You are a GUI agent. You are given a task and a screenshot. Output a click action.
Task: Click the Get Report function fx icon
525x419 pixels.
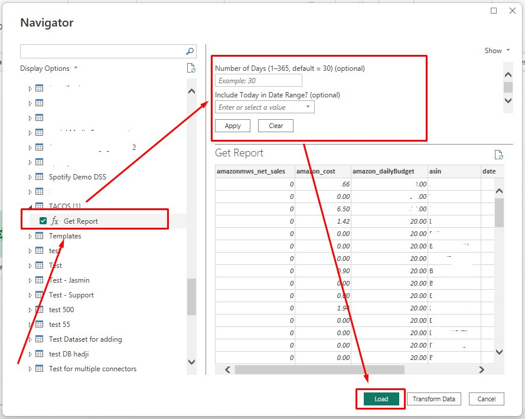(x=55, y=221)
